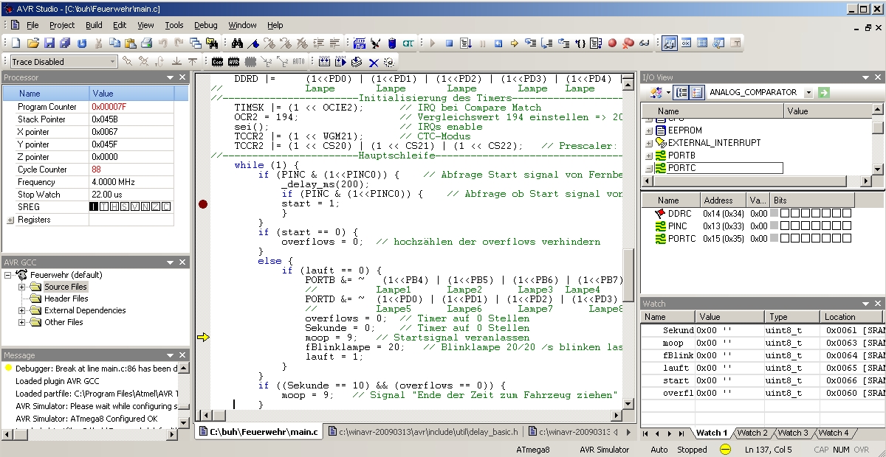Click the Reset debugger icon
Viewport: 886px width, 457px height.
pos(498,43)
